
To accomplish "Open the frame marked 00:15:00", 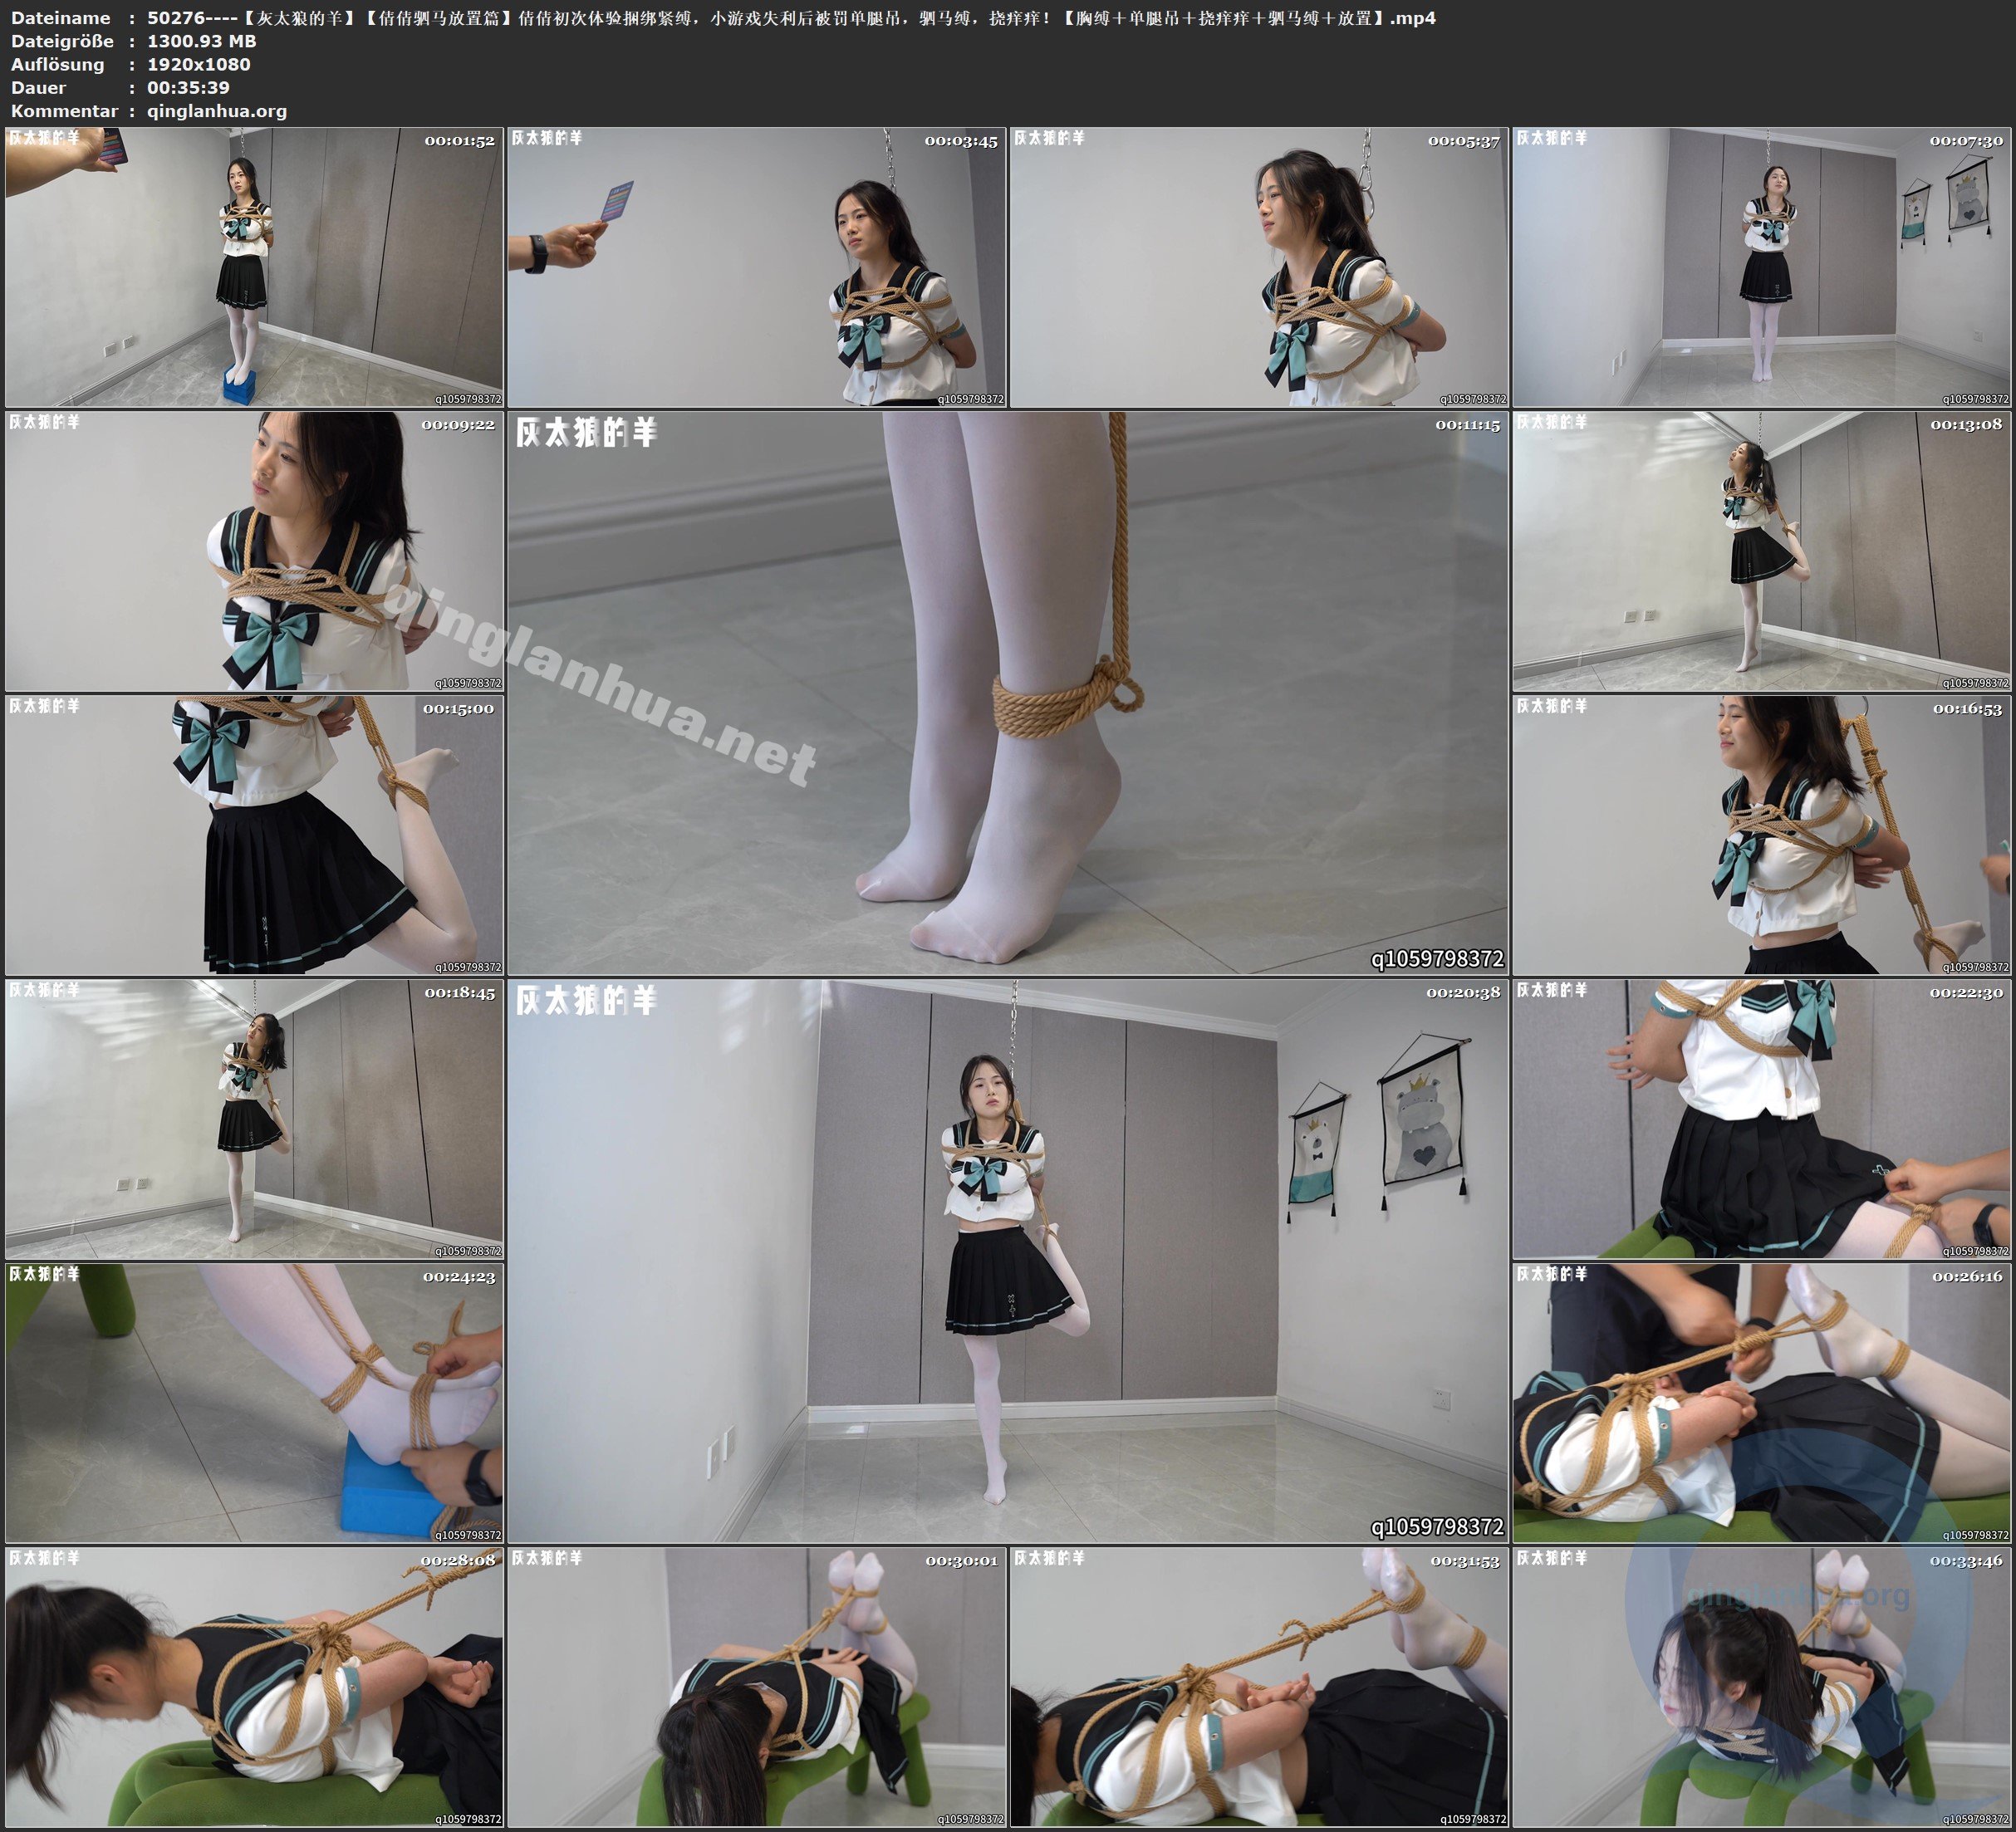I will click(x=254, y=835).
